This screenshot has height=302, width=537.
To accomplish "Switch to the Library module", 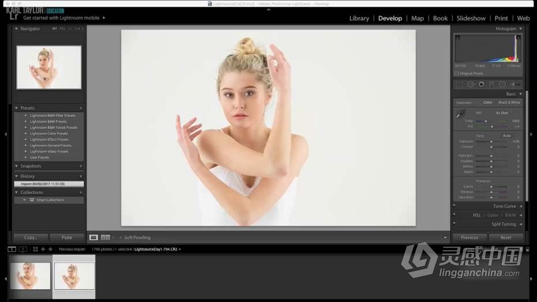I will (359, 18).
